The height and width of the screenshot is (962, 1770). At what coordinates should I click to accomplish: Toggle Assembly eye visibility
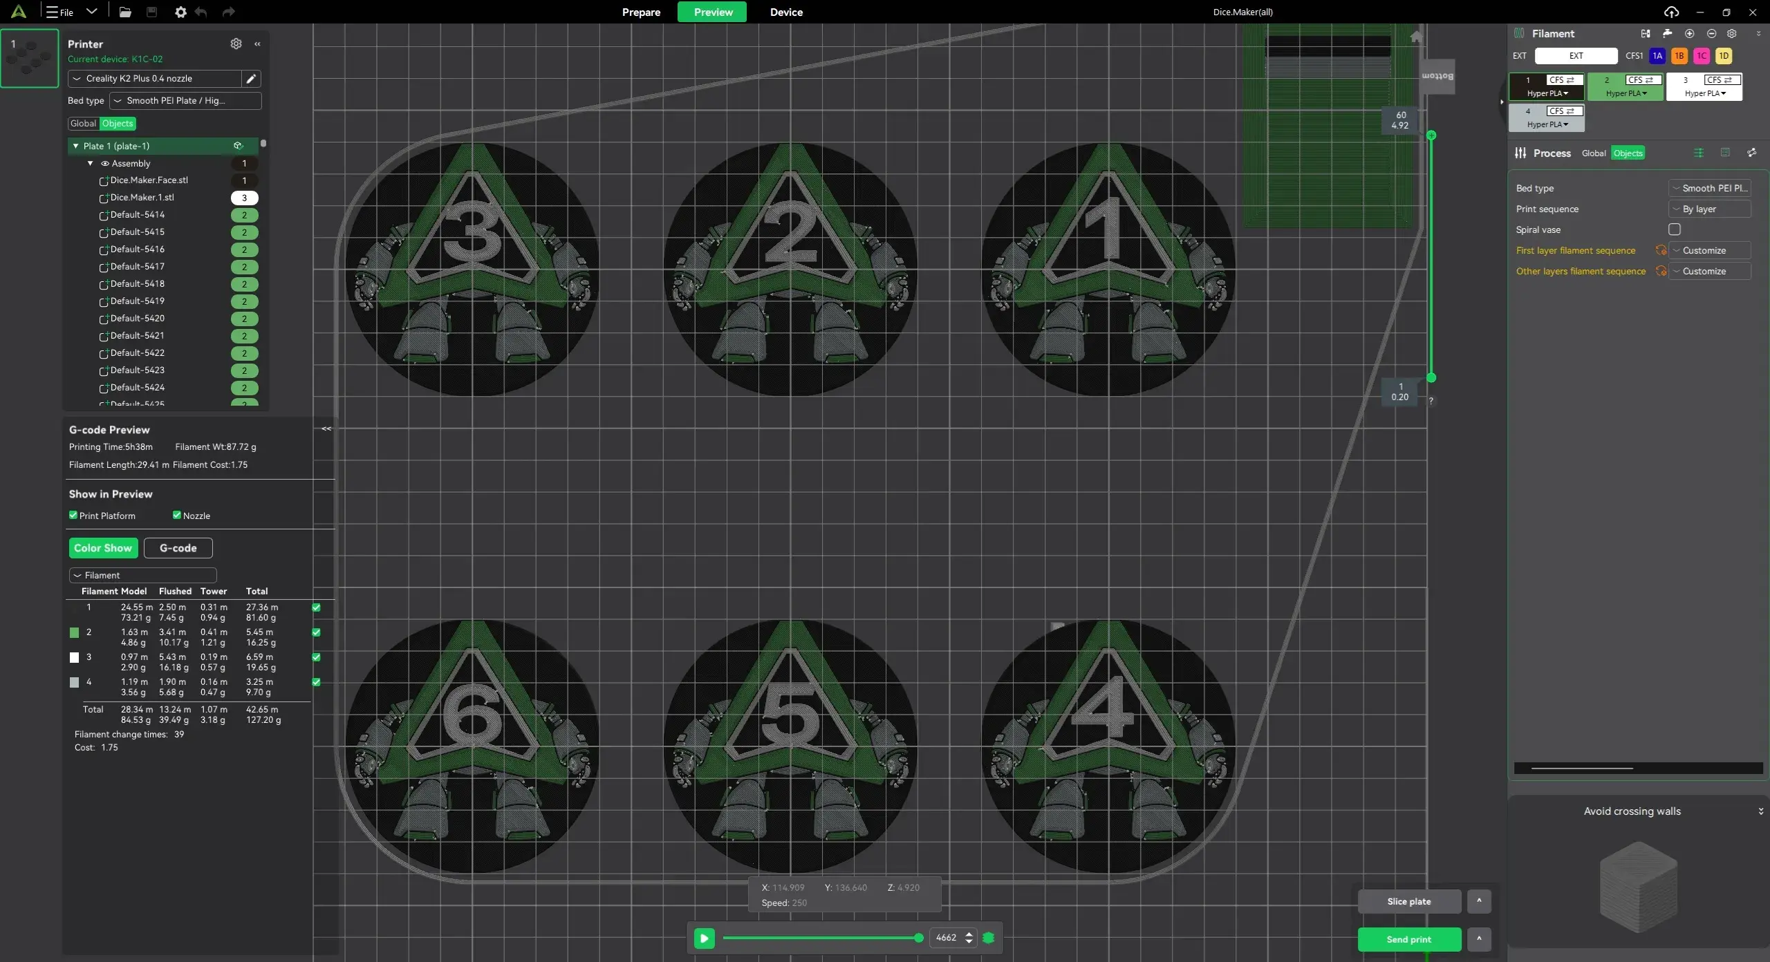105,164
